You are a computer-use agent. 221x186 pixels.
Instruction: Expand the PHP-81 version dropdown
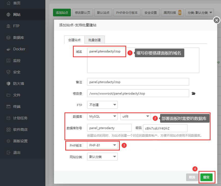tap(102, 145)
